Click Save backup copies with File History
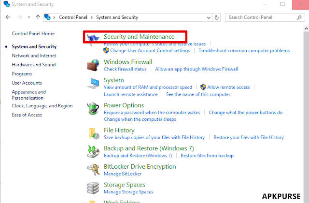Viewport: 309px width, 203px height. click(154, 137)
